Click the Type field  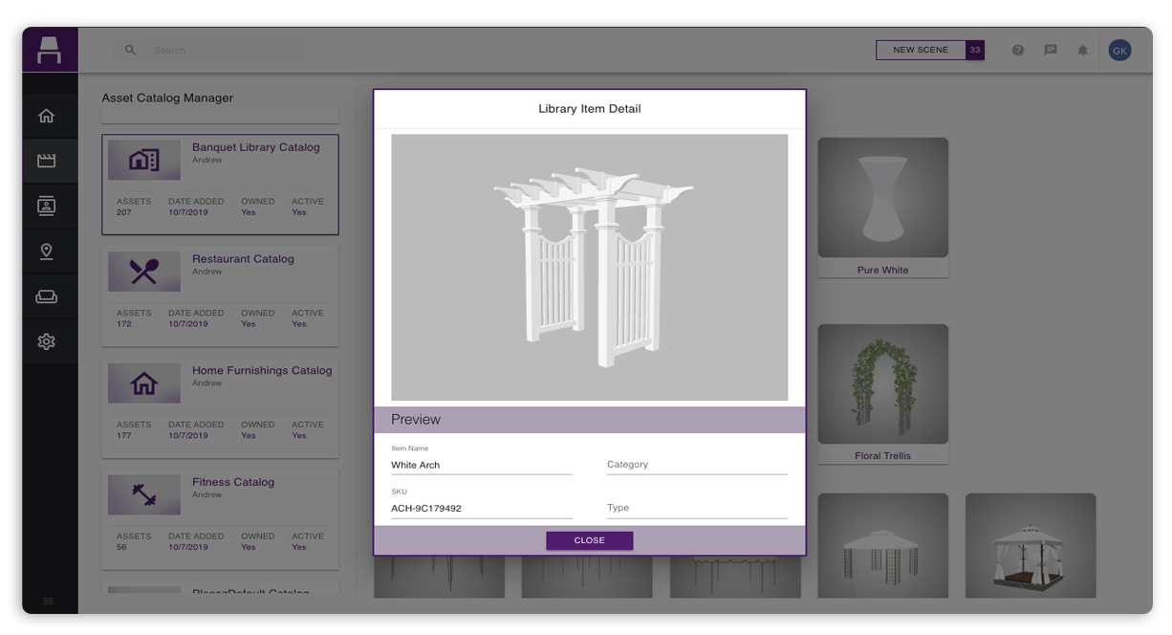click(x=697, y=508)
